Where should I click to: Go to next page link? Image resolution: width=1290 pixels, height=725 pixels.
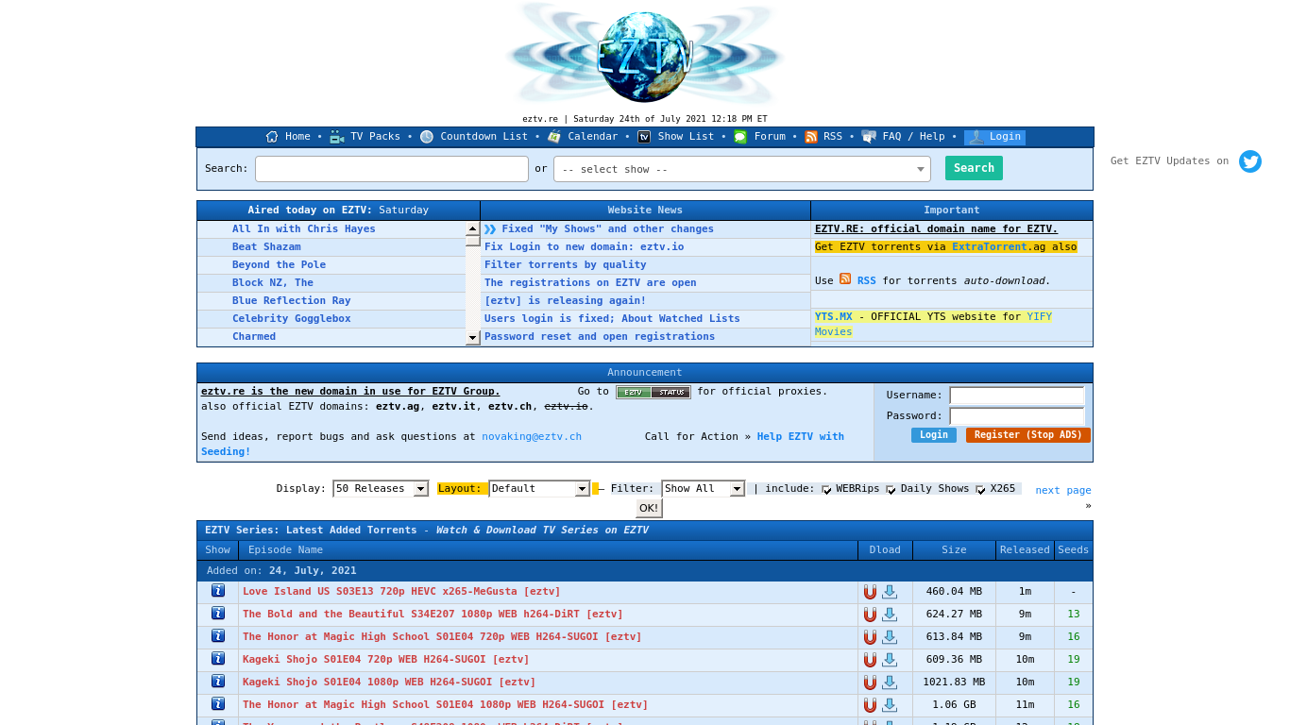1062,491
